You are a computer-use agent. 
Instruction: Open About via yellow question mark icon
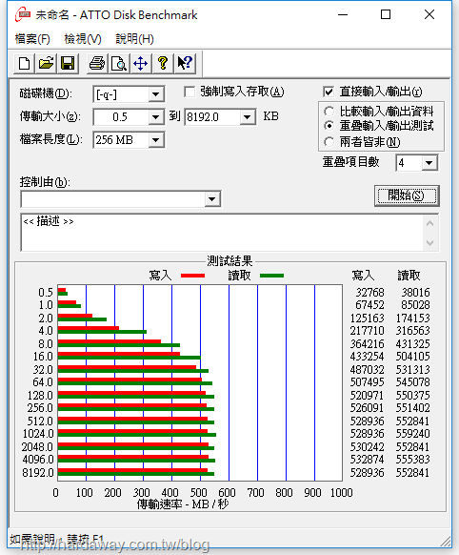(163, 64)
